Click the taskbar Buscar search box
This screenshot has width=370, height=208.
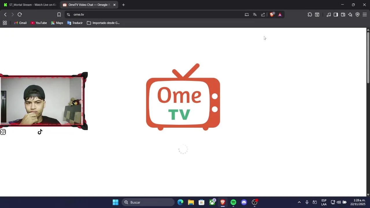(x=148, y=202)
